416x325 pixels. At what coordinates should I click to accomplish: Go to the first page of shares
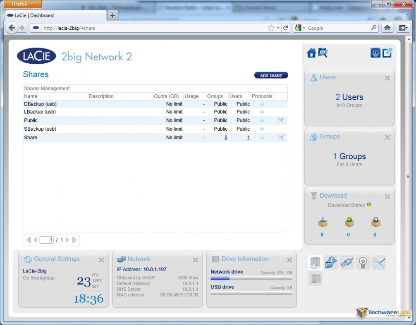pos(29,240)
